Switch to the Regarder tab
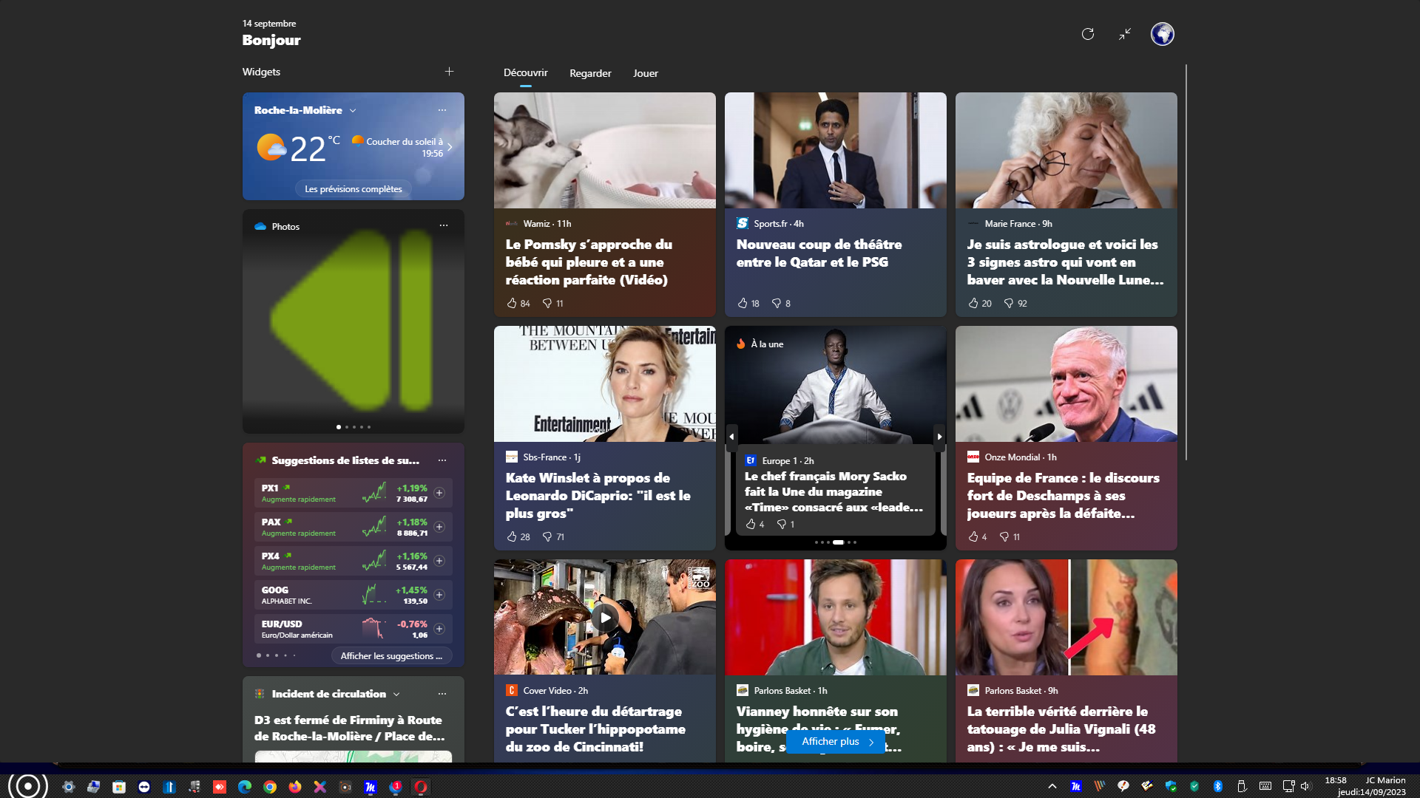The width and height of the screenshot is (1420, 798). 590,73
